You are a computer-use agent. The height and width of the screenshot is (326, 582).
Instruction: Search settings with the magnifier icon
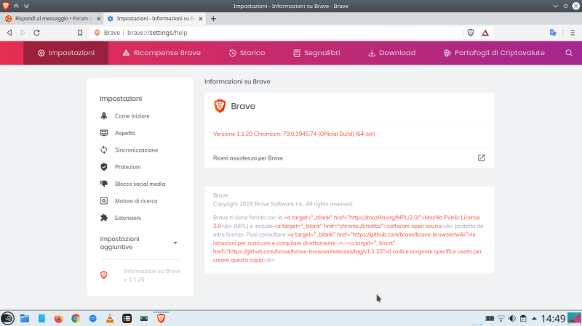click(569, 53)
